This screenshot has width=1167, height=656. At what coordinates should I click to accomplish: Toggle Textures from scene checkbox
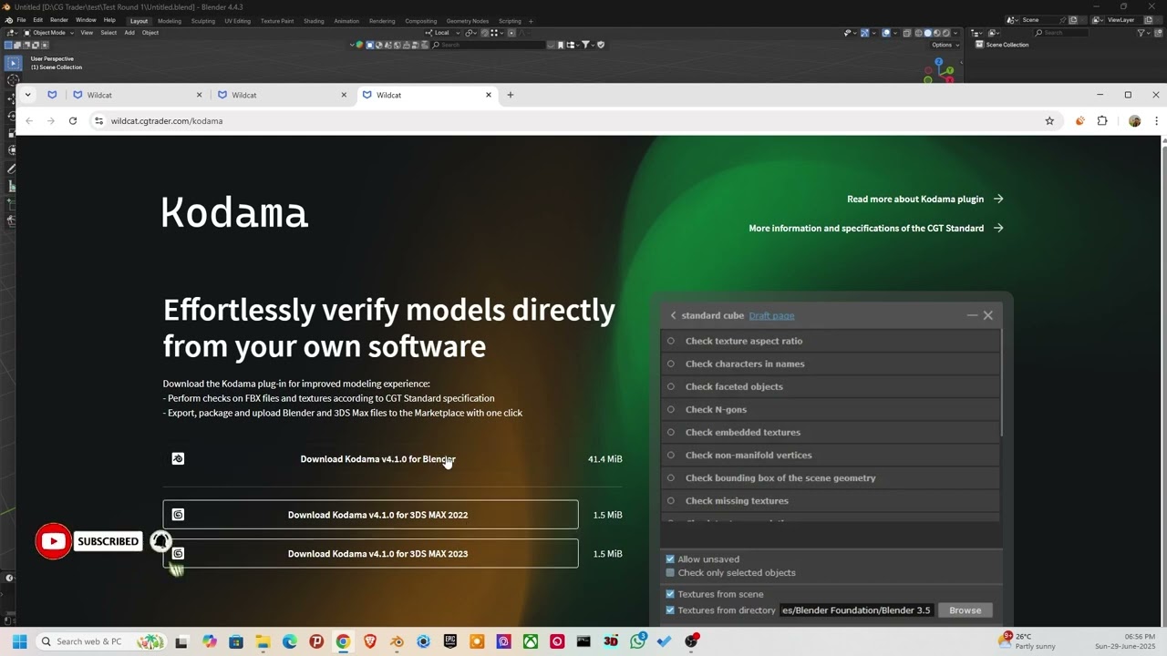click(x=670, y=594)
